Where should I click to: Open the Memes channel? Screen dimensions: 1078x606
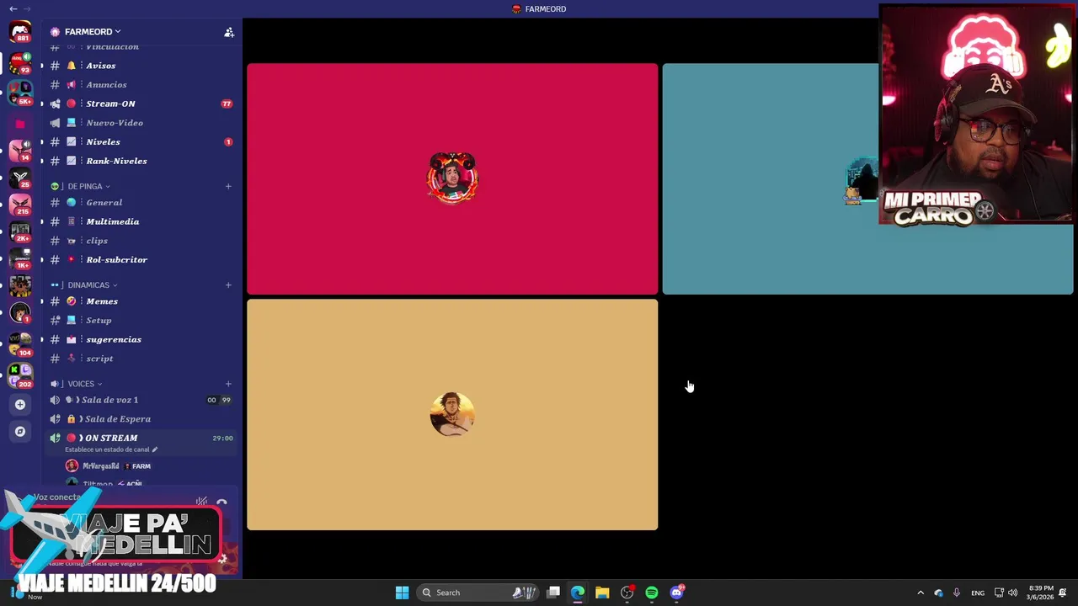tap(141, 301)
